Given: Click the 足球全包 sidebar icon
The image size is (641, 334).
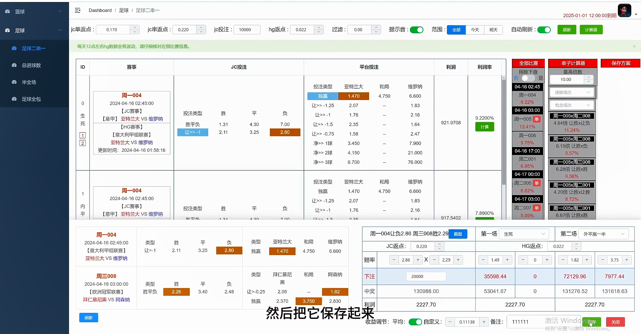Looking at the screenshot, I should [x=14, y=99].
